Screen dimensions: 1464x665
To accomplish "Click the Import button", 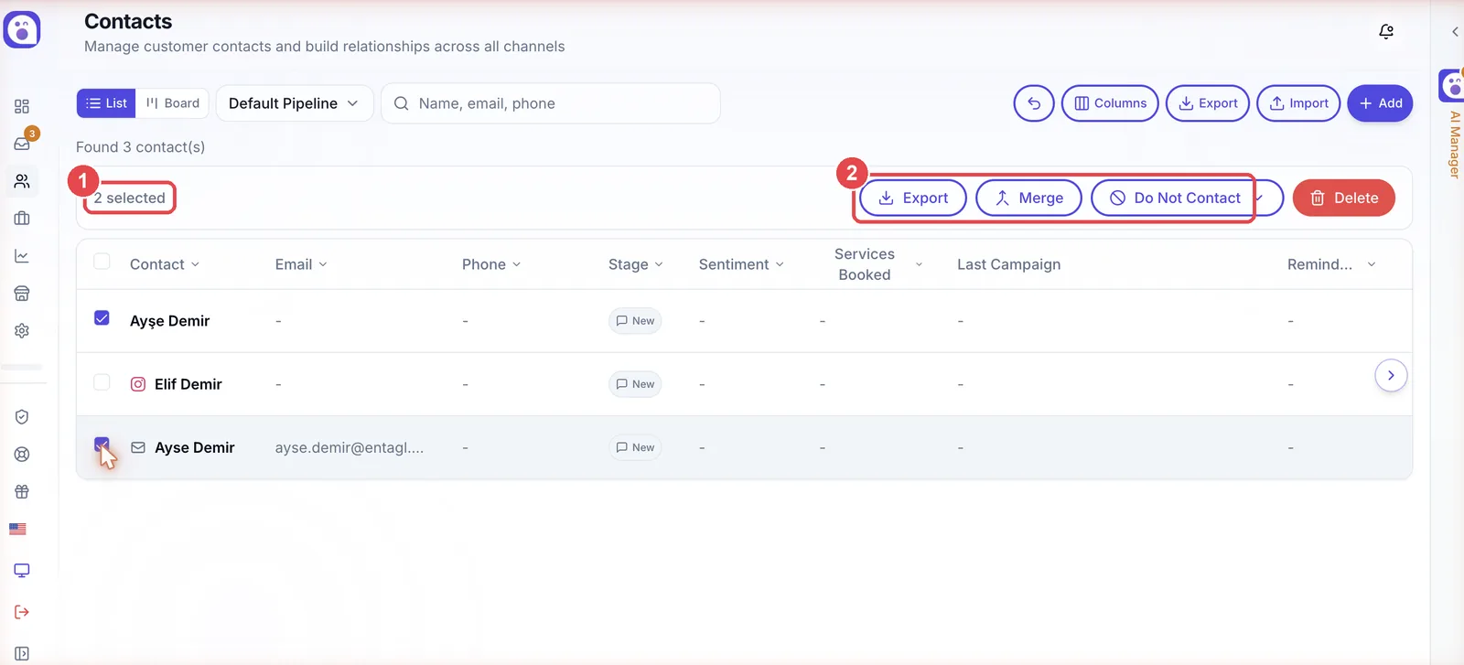I will pyautogui.click(x=1298, y=103).
